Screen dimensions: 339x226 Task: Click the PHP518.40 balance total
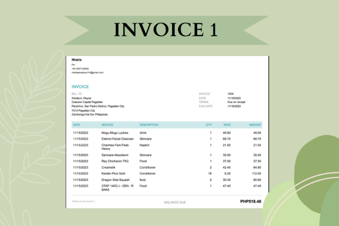click(x=250, y=202)
